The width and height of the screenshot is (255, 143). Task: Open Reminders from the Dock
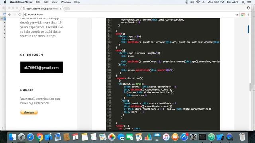94,137
